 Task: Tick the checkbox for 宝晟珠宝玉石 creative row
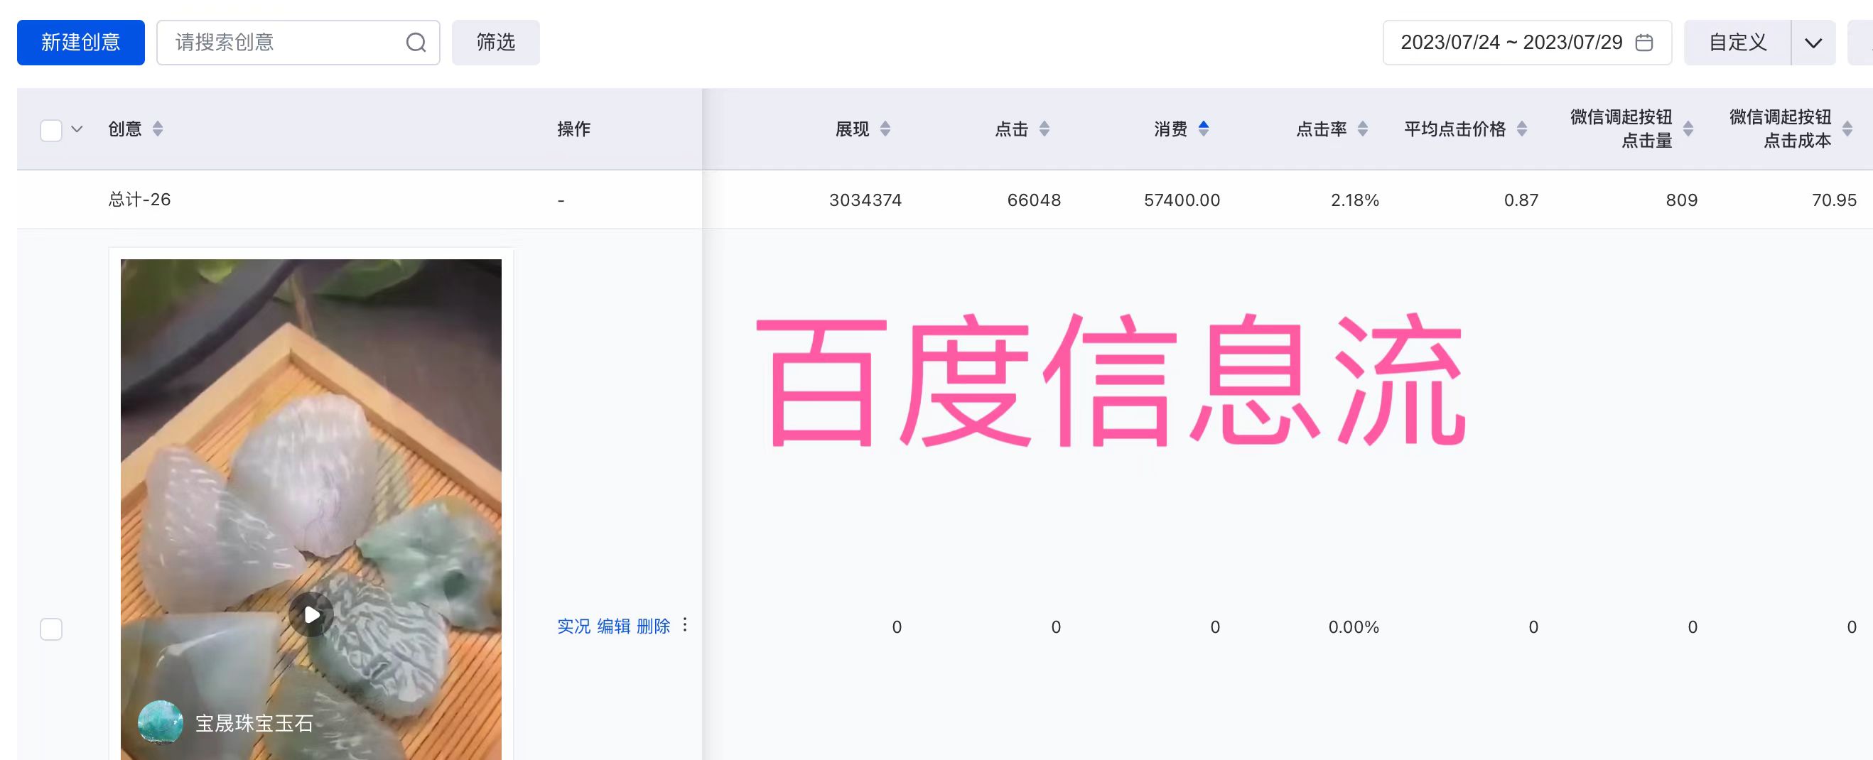(51, 629)
